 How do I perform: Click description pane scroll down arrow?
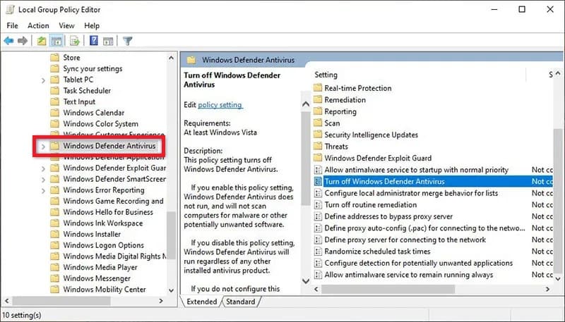click(x=306, y=280)
